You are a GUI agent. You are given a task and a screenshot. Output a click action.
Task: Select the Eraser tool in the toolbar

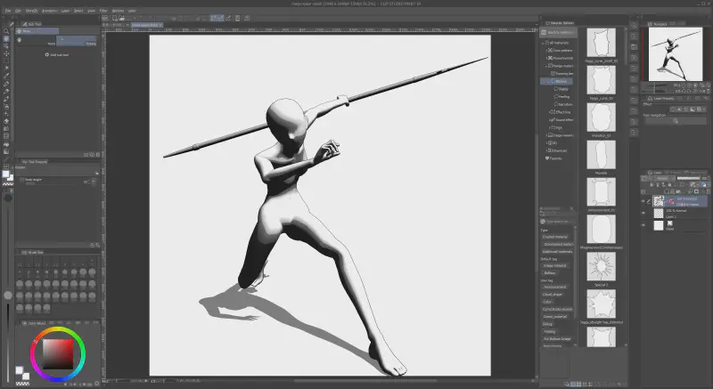click(6, 121)
